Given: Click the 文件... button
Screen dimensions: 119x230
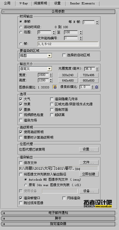Looking at the screenshot, I should tap(89, 162).
